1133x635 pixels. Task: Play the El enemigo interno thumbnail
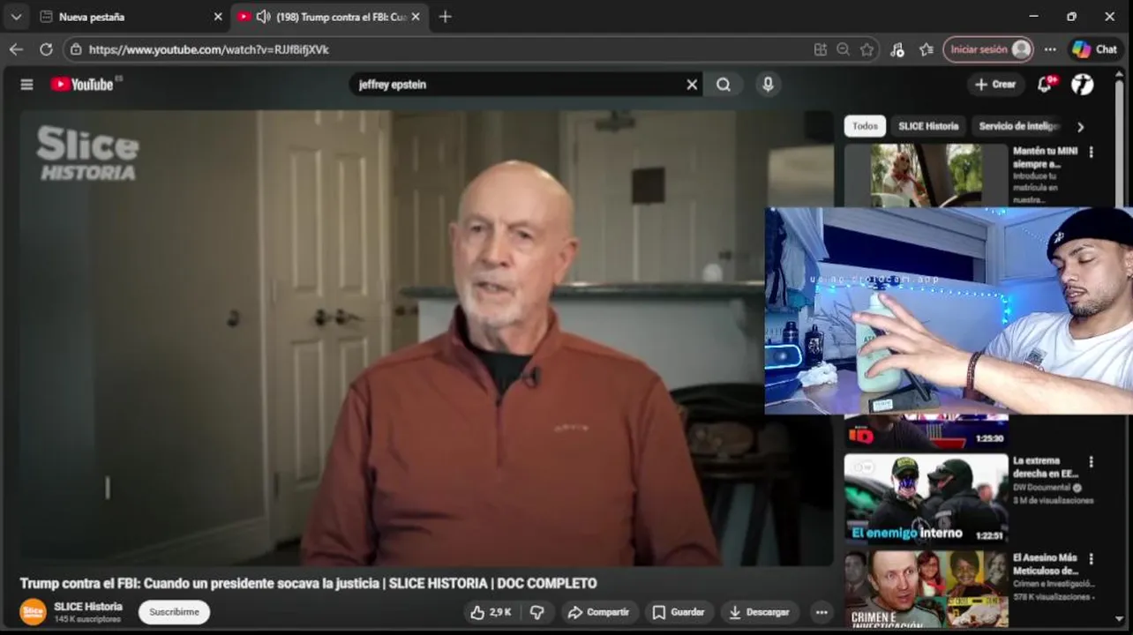click(x=926, y=499)
